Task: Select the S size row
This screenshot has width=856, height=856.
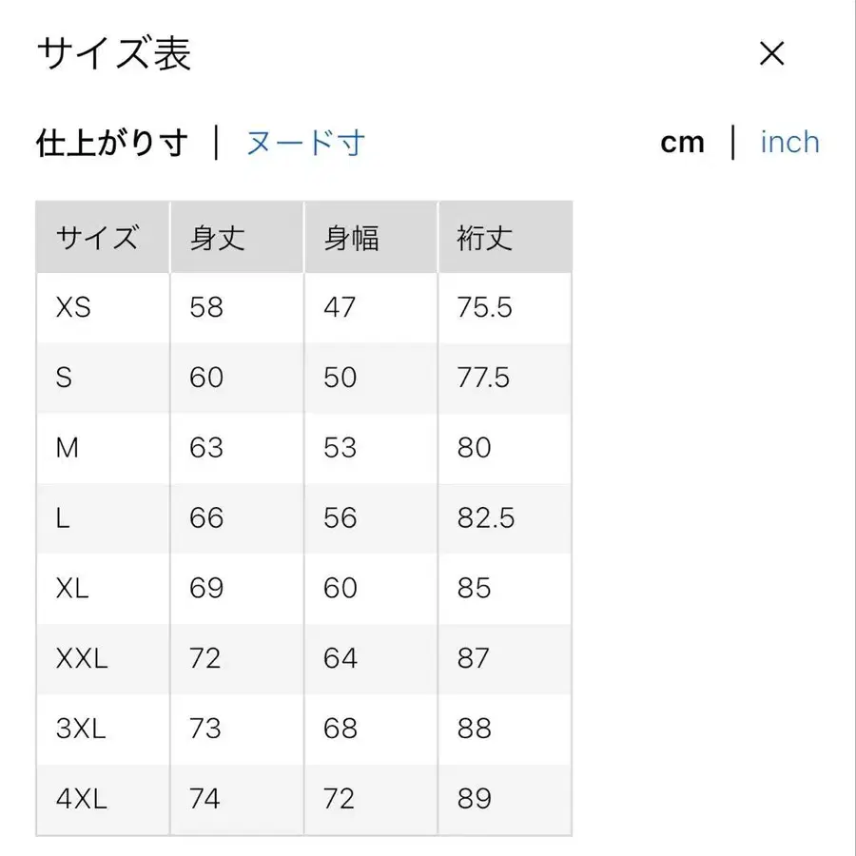Action: (63, 378)
